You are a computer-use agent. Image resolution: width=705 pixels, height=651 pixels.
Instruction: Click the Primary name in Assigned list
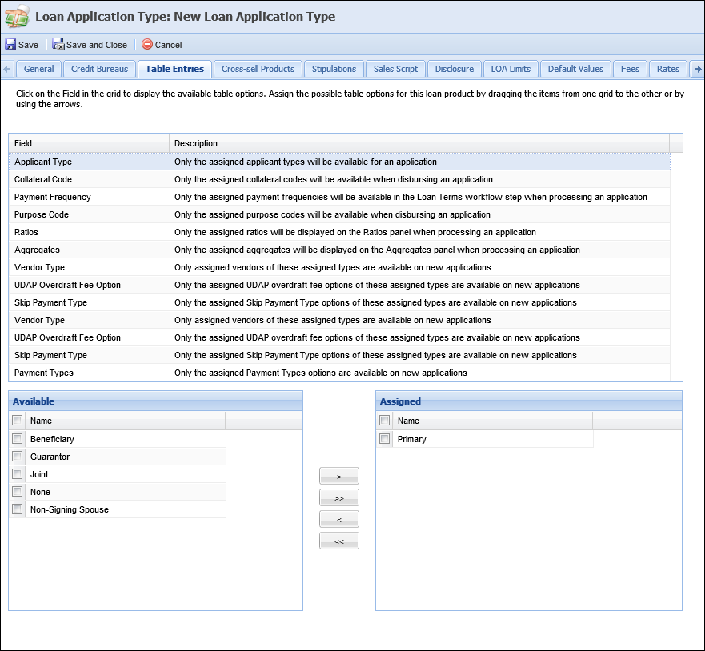411,439
